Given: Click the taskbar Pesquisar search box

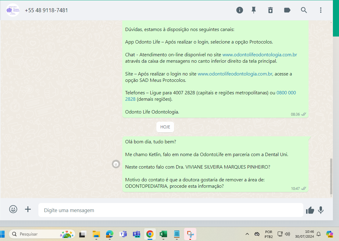Looking at the screenshot, I should (42, 234).
